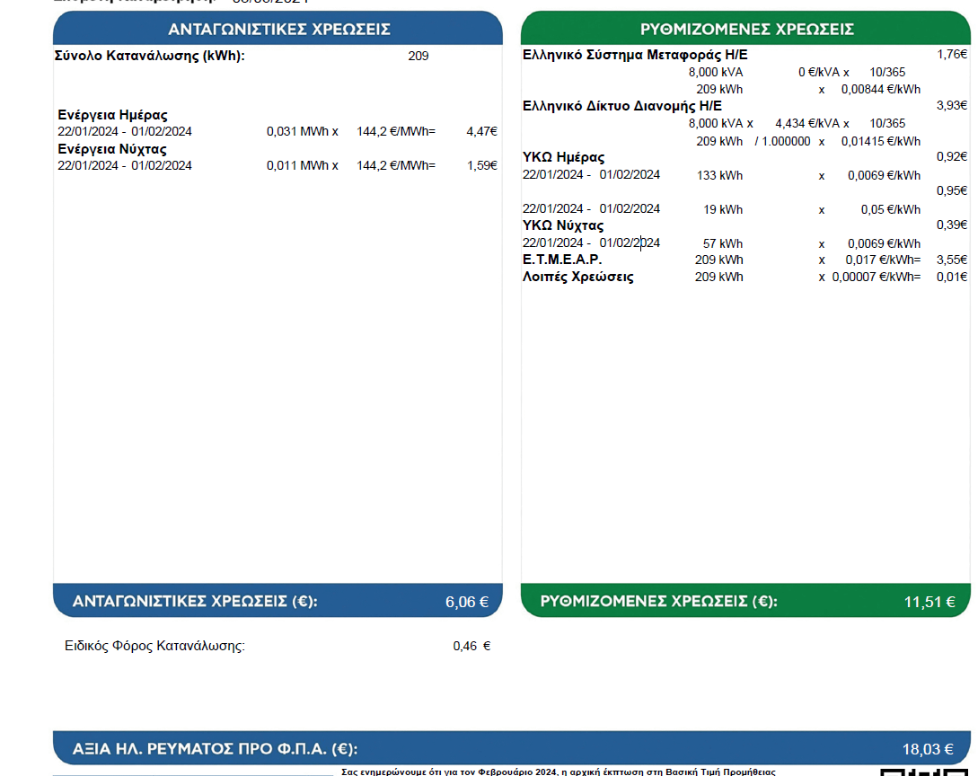Click the 19 kWh quantity
The height and width of the screenshot is (776, 978).
coord(723,209)
